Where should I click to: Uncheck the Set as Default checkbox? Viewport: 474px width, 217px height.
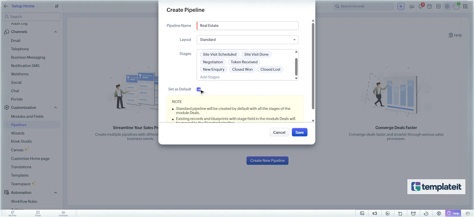198,89
